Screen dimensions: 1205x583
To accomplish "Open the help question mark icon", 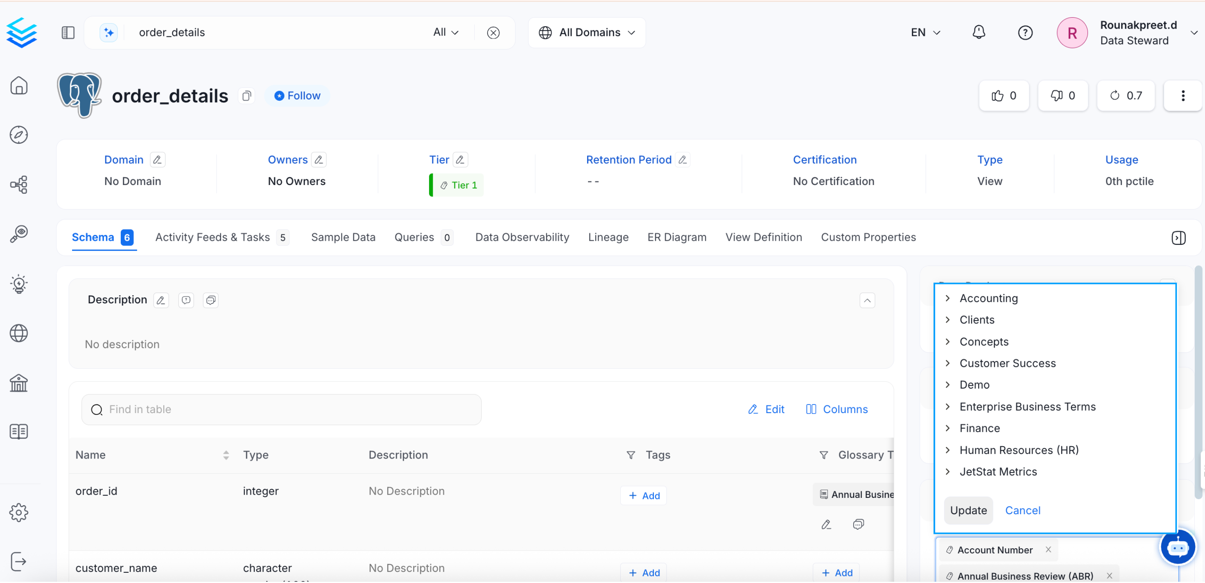I will [x=1024, y=32].
